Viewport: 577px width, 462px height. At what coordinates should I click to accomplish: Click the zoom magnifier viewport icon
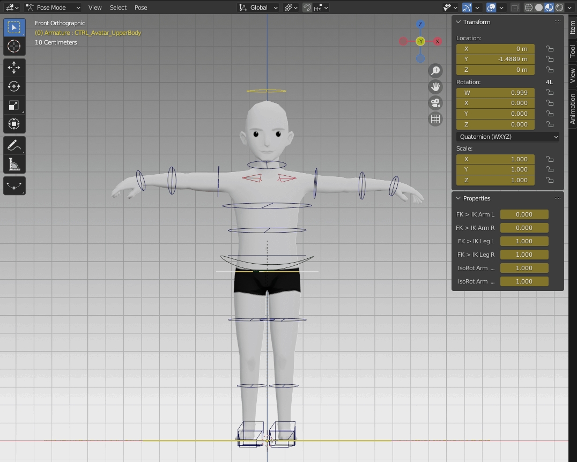click(x=435, y=71)
